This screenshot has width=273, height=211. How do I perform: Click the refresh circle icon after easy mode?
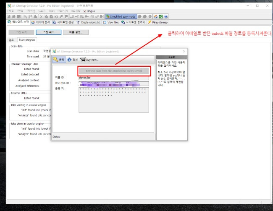point(150,16)
